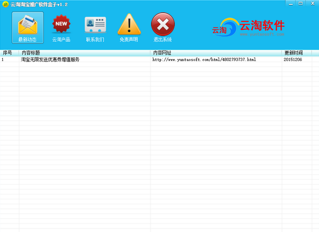Click the 云淘软件 logo
This screenshot has height=232, width=319.
point(248,27)
